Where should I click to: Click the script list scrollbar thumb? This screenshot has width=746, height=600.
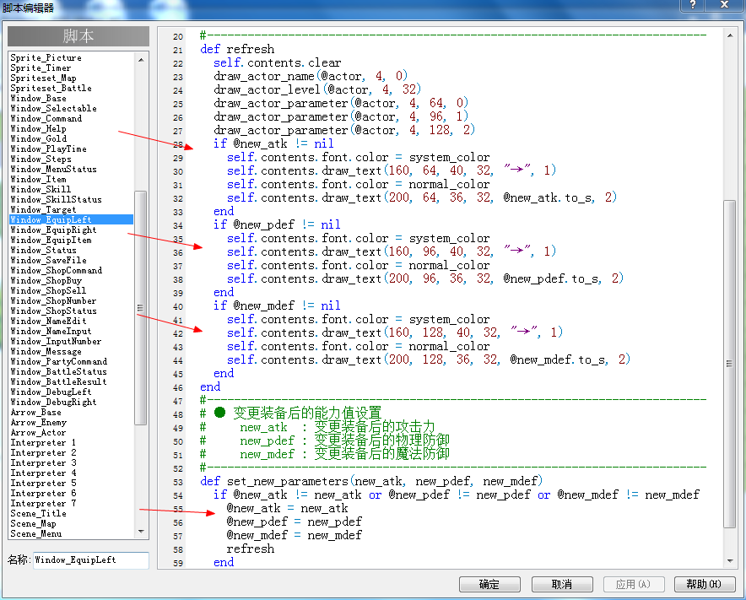click(140, 307)
